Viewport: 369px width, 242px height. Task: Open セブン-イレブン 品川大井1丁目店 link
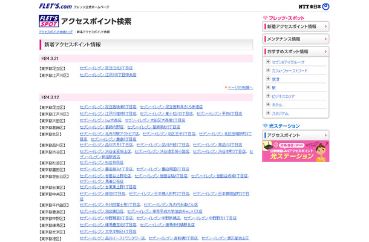pyautogui.click(x=106, y=145)
